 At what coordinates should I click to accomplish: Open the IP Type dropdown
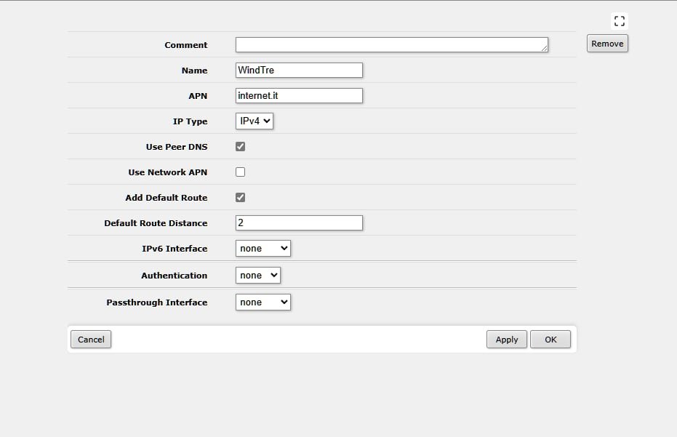tap(255, 121)
